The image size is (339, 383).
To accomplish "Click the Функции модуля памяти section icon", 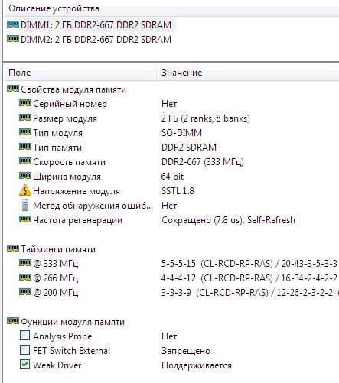I will pyautogui.click(x=13, y=321).
